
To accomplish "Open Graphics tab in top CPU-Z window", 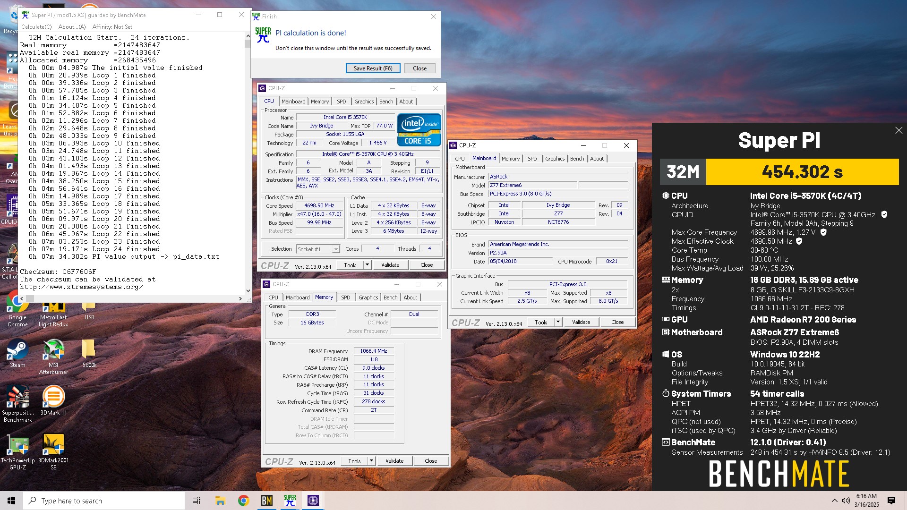I will click(364, 102).
